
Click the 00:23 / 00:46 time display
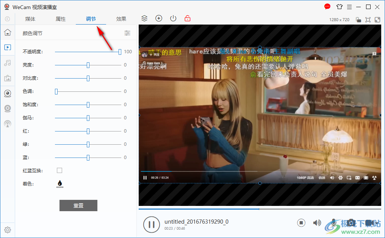point(175,229)
